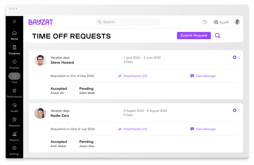The width and height of the screenshot is (254, 165).
Task: Click message bubble icon in Steve Howard's request
Action: tap(192, 76)
